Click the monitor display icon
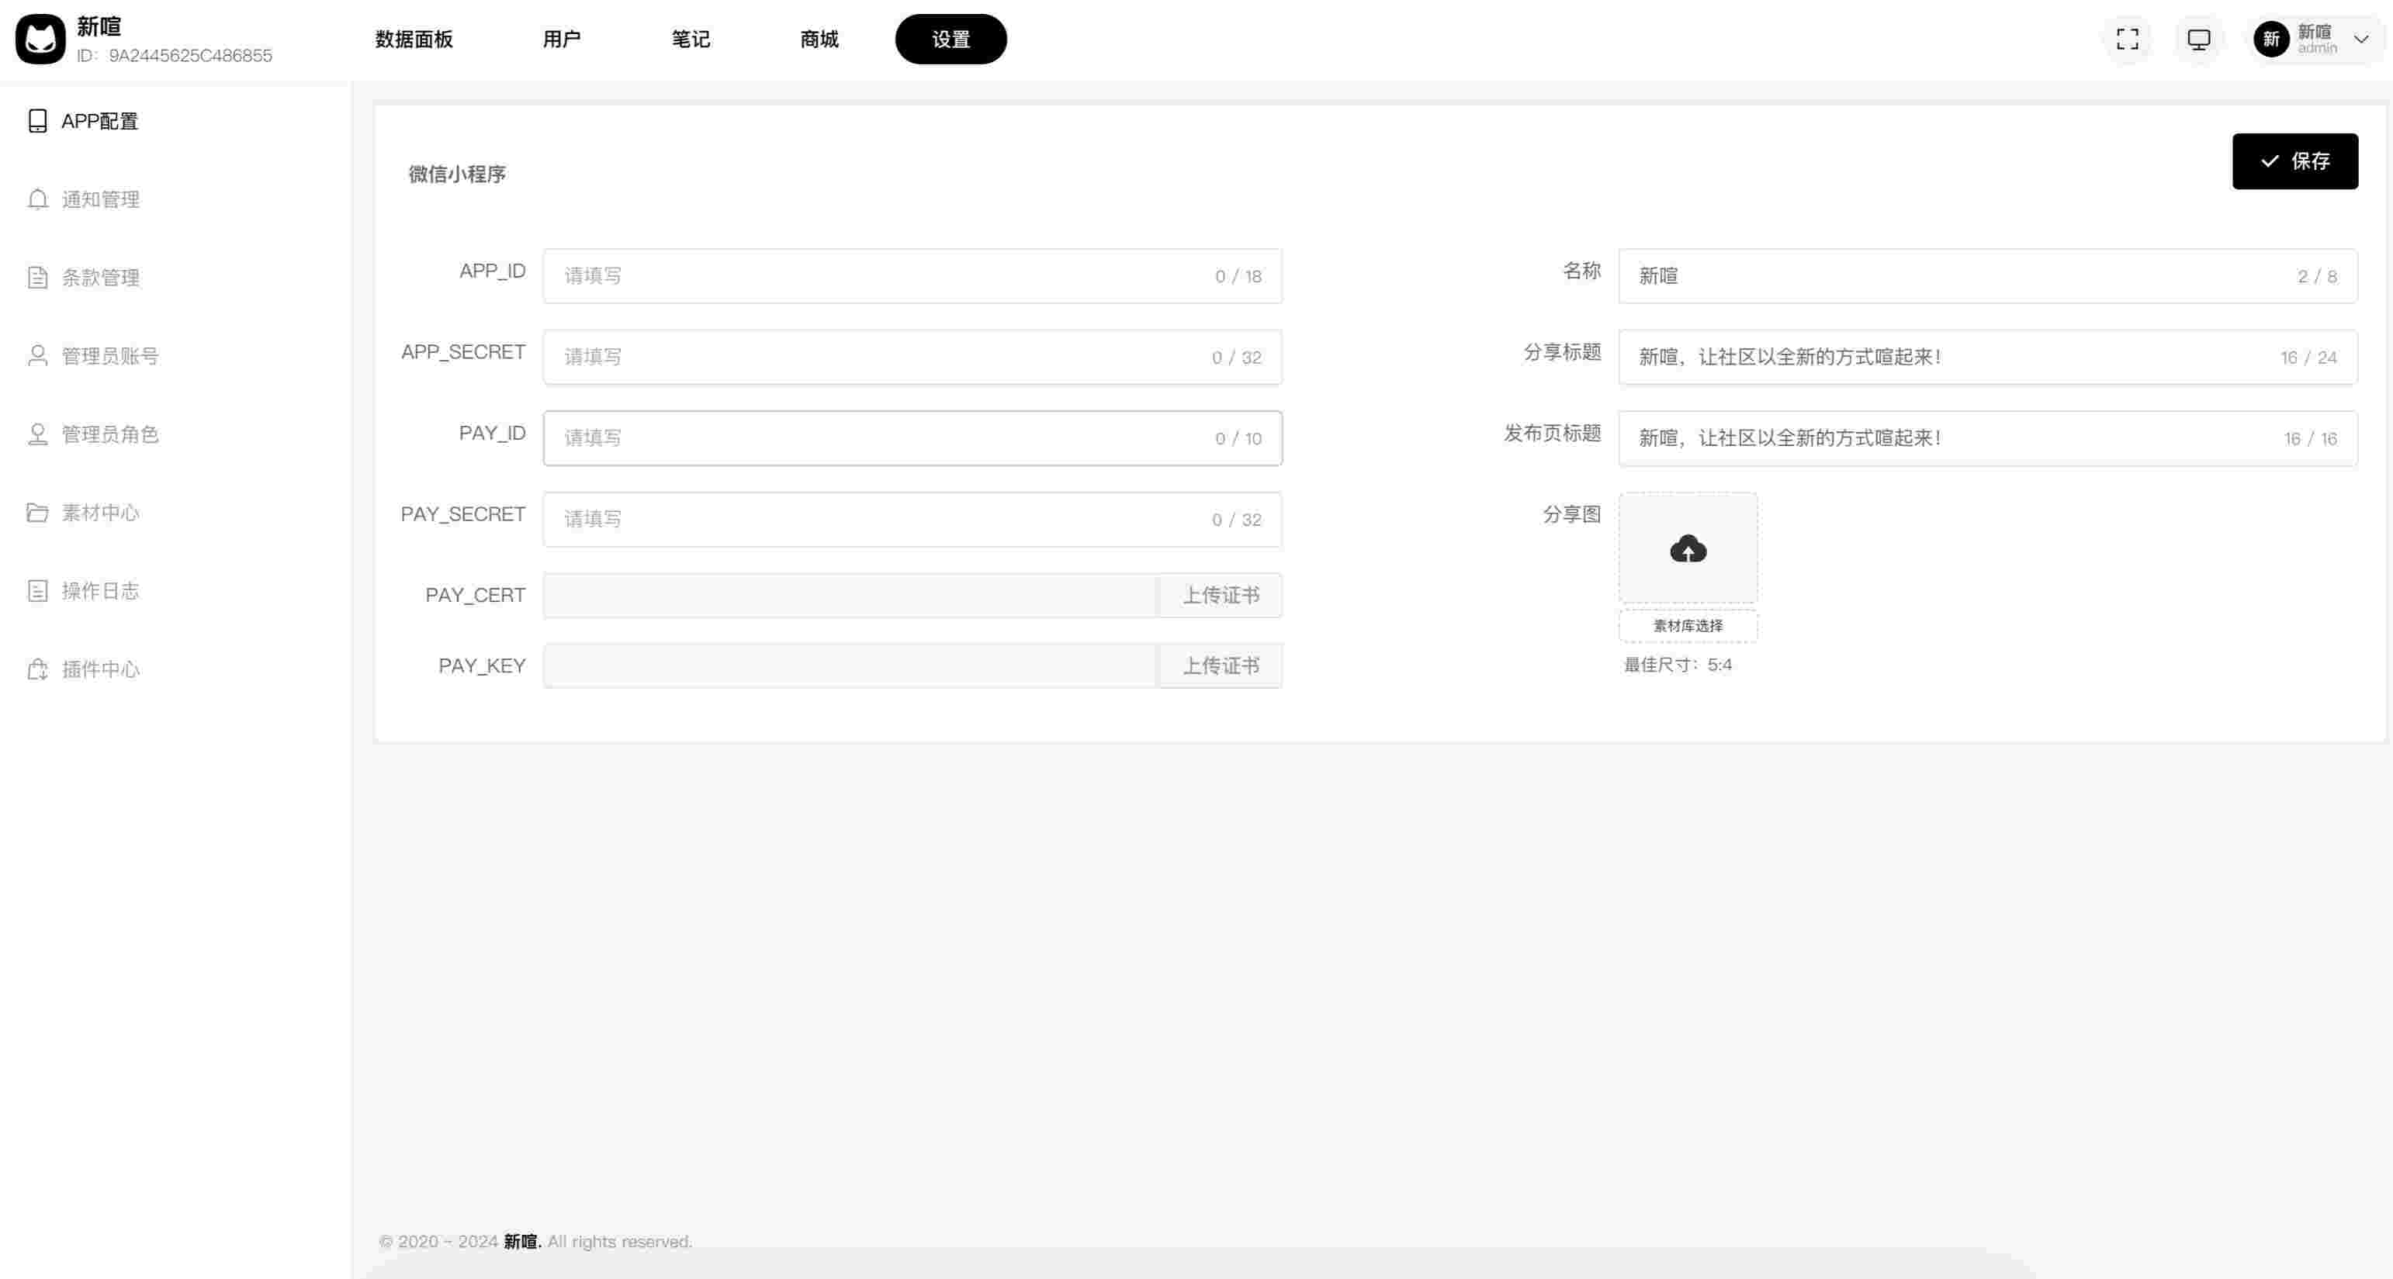 tap(2198, 39)
